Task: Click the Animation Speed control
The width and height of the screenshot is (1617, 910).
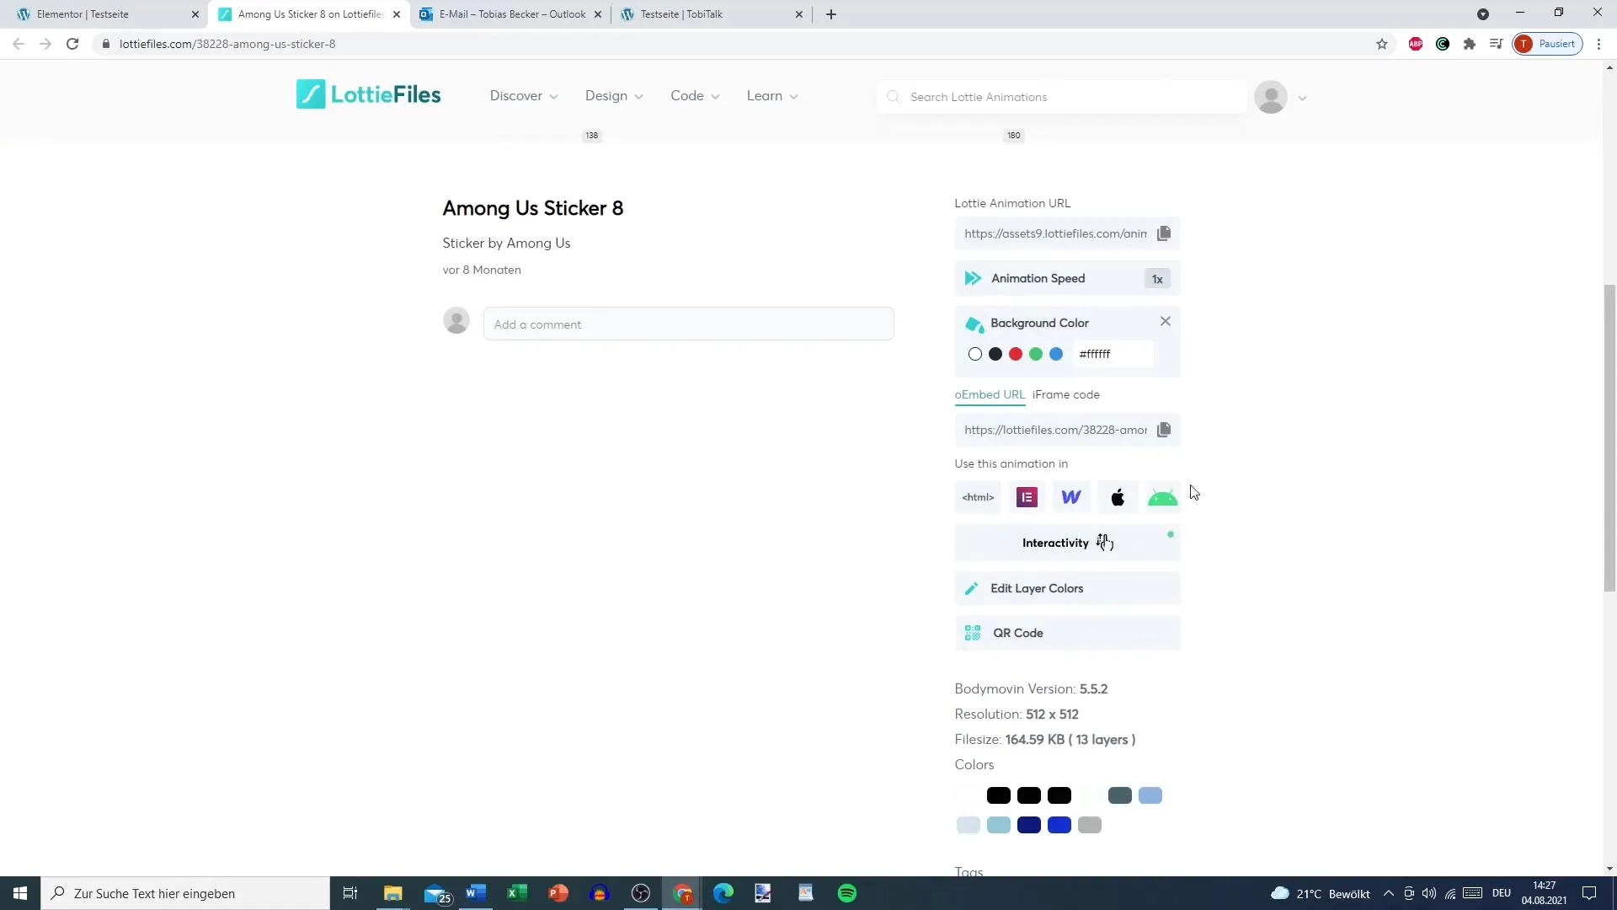Action: [x=1067, y=278]
